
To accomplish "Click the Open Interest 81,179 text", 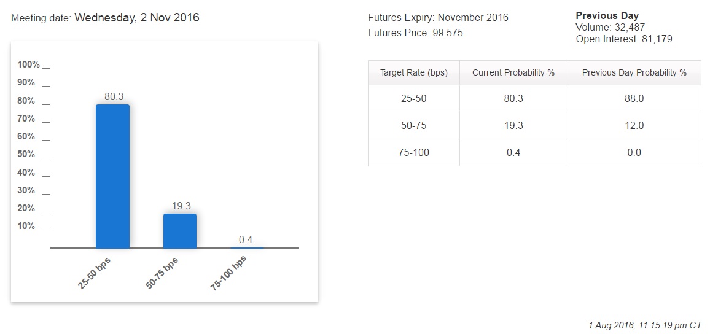I will click(623, 39).
